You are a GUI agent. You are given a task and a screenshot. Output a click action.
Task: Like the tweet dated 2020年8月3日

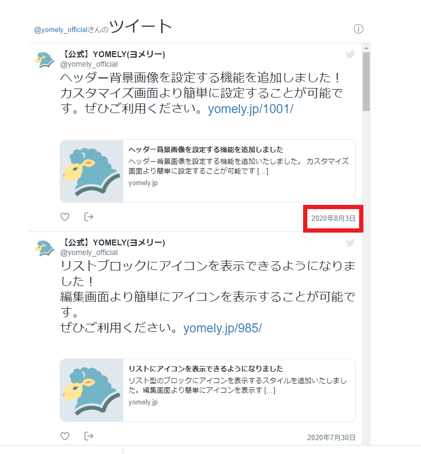[x=65, y=217]
